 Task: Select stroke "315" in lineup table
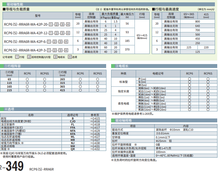[x=62, y=83]
